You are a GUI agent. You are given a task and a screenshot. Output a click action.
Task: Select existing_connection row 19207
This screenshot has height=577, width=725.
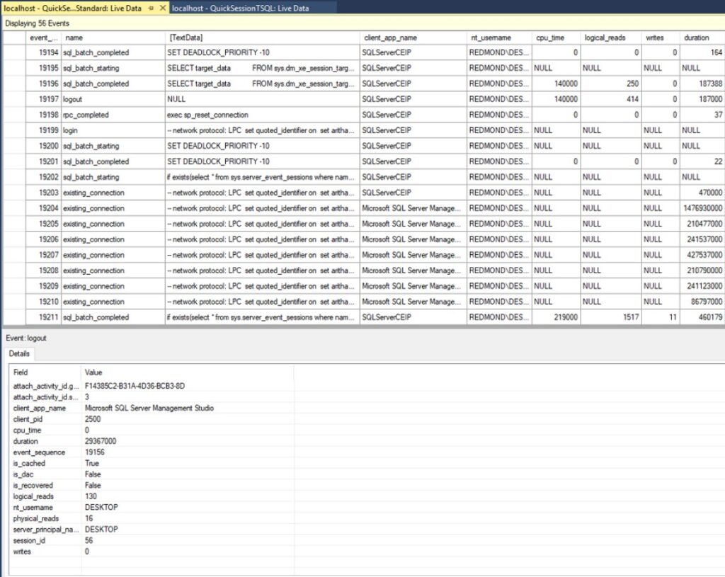(x=364, y=255)
